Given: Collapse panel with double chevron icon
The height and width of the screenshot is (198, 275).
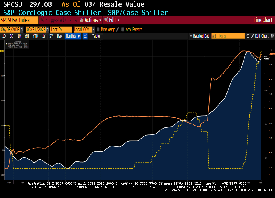Looking at the screenshot, I should coord(247,36).
